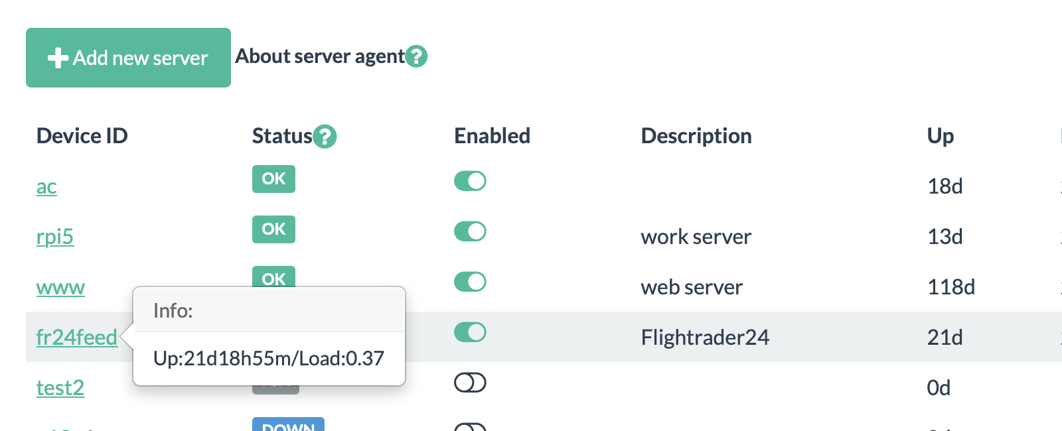Screen dimensions: 1062x431
Task: Go to the www device page
Action: (x=60, y=288)
